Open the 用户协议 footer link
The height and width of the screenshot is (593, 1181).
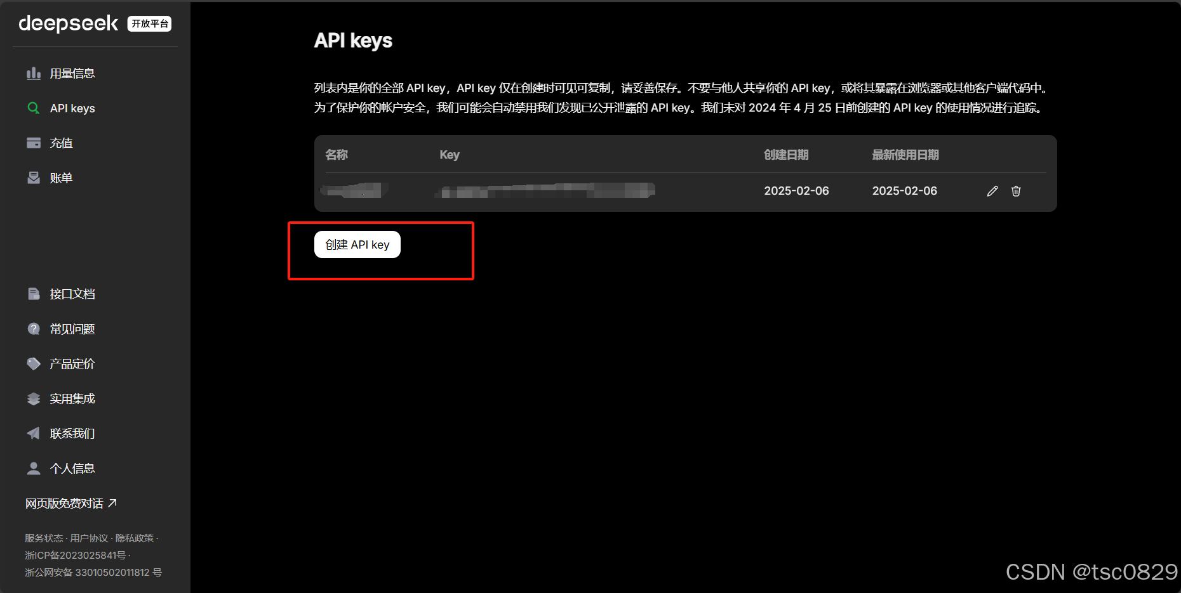[89, 538]
